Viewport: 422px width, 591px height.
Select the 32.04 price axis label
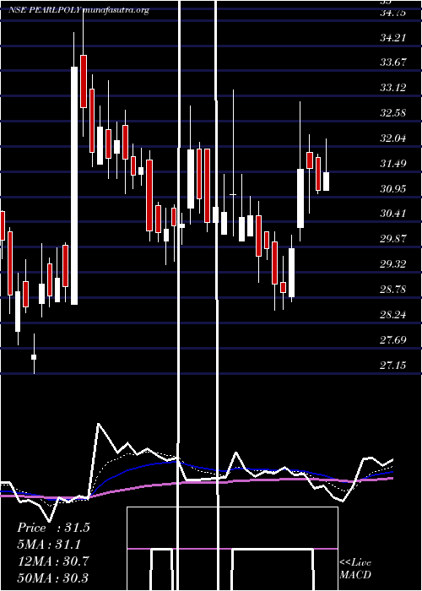point(393,138)
